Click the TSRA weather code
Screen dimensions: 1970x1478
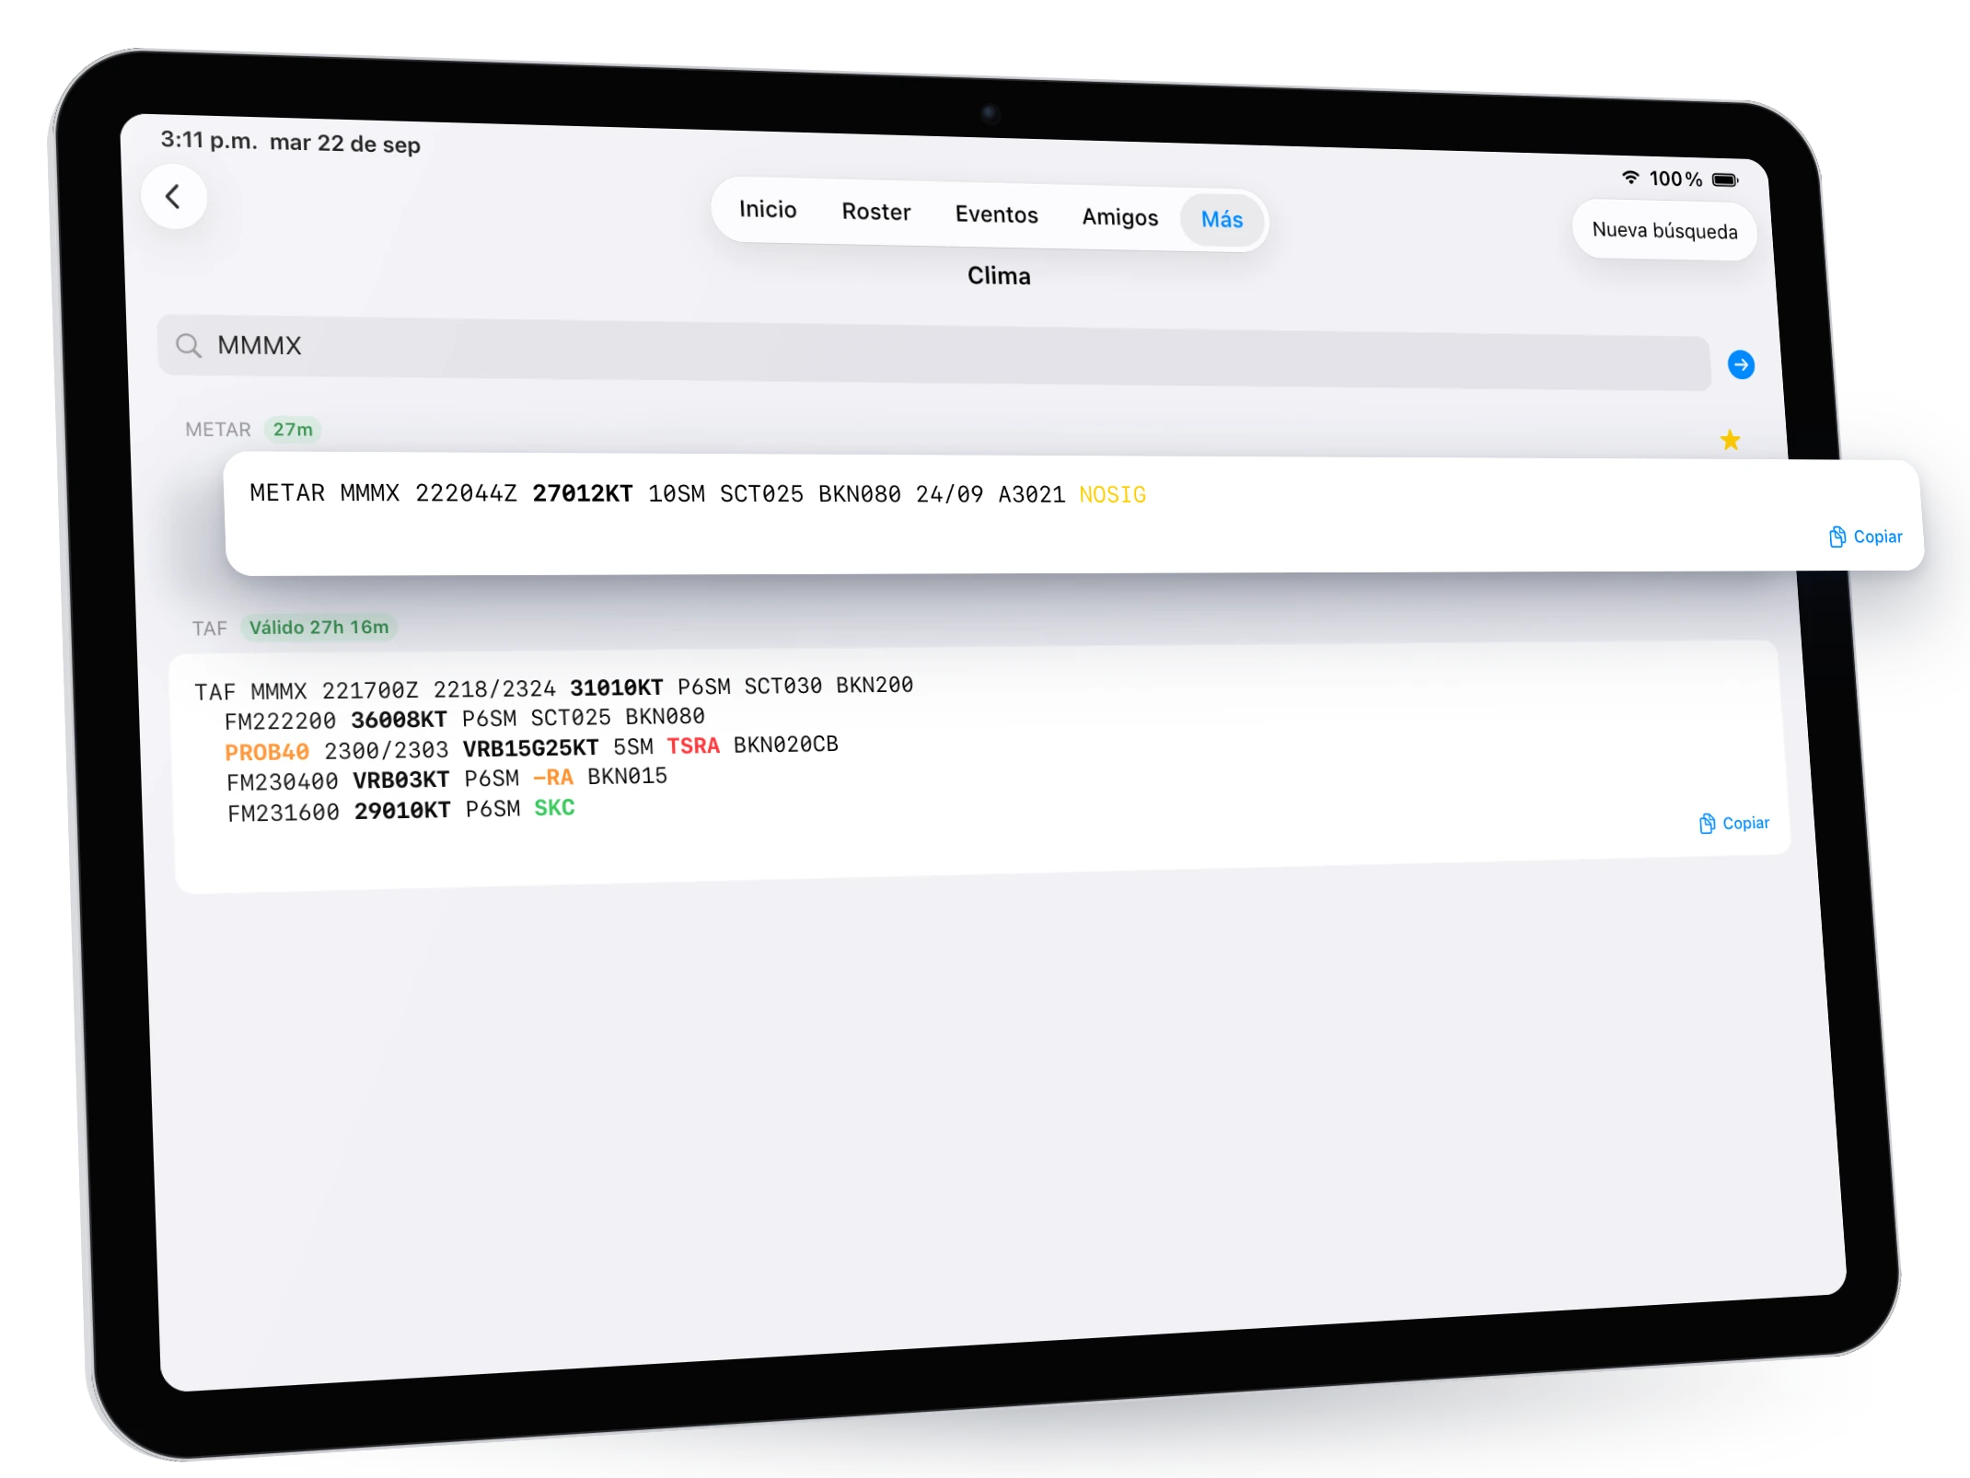coord(693,745)
